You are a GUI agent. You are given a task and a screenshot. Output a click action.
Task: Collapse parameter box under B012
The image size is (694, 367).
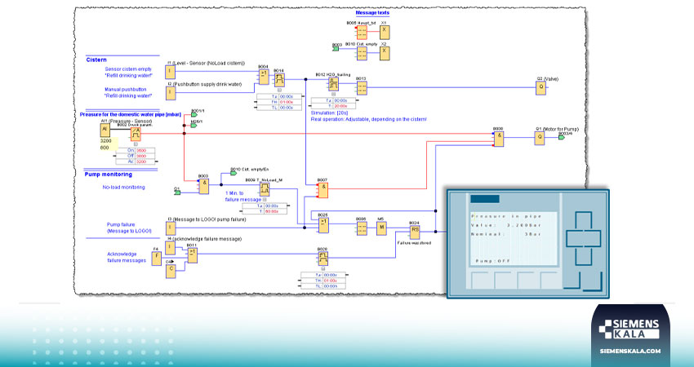pyautogui.click(x=333, y=94)
